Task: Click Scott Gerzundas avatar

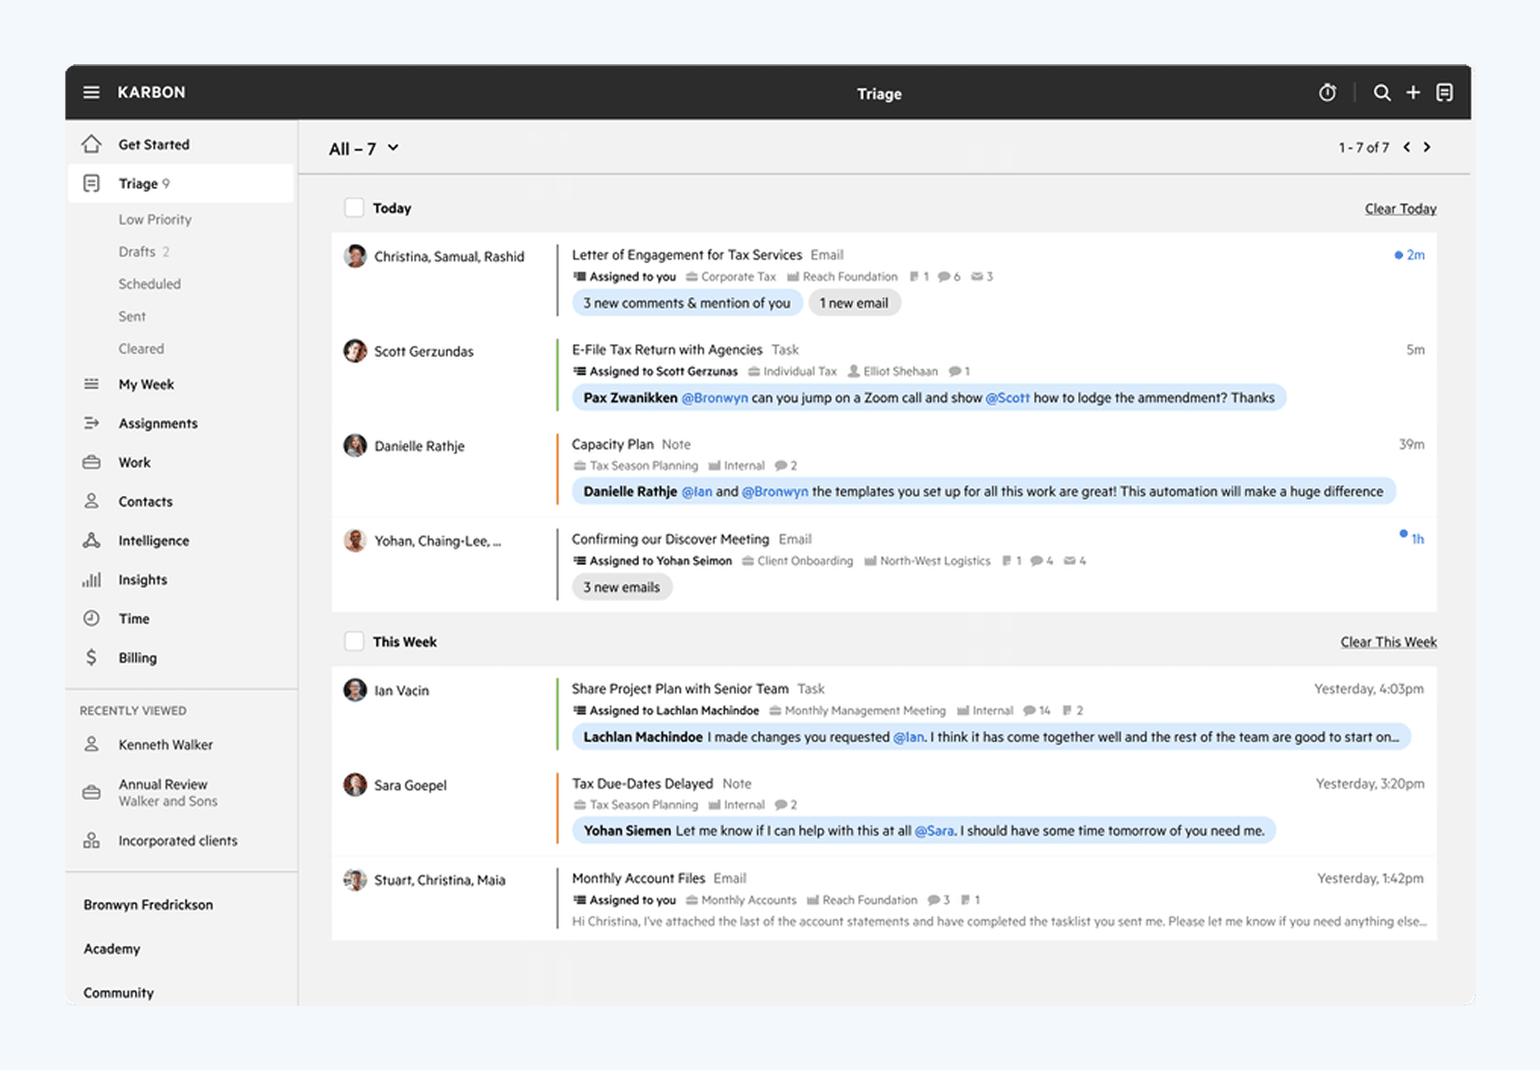Action: tap(355, 351)
